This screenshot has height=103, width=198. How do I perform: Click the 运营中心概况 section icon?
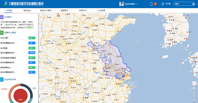(2, 33)
